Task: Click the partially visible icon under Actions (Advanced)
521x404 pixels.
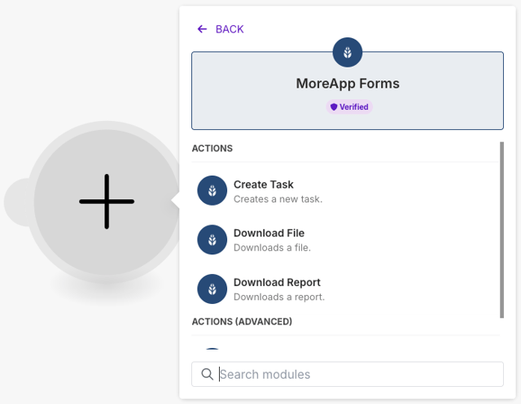Action: (x=212, y=351)
